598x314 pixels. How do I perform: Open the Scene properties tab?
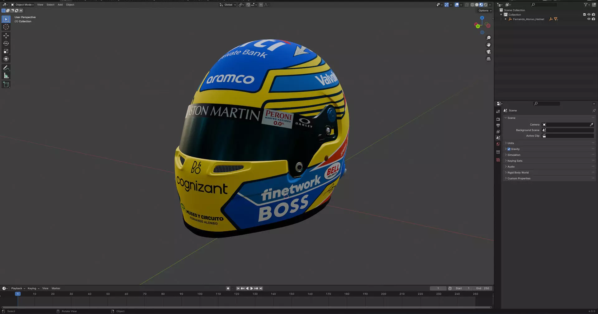point(498,138)
